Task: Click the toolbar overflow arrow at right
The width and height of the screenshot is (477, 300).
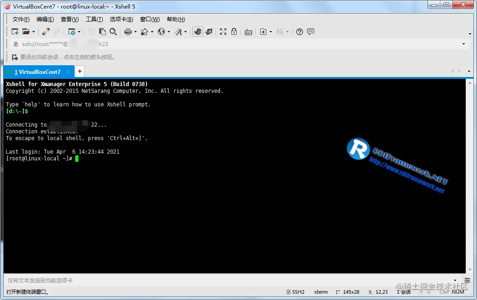Action: (x=470, y=34)
